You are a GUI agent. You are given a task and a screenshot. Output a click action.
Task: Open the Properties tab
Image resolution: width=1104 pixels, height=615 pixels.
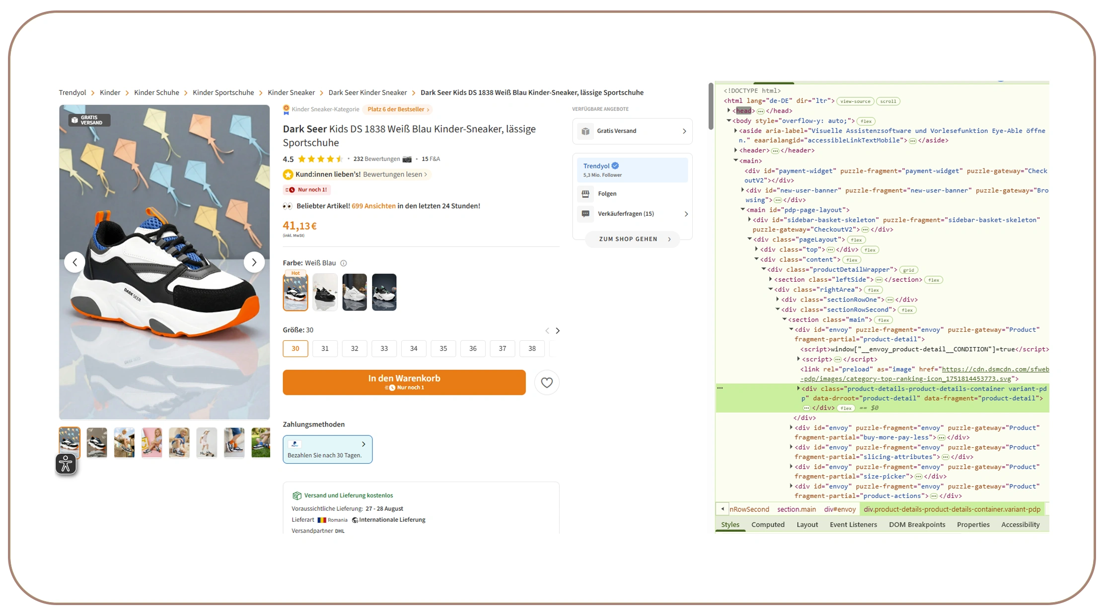coord(973,525)
